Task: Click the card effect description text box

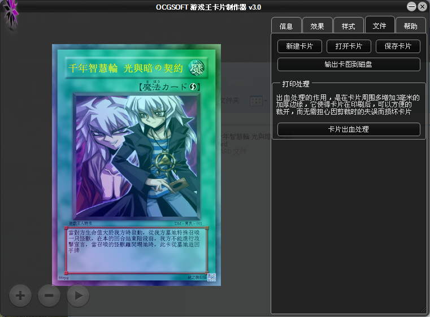Action: click(x=136, y=250)
